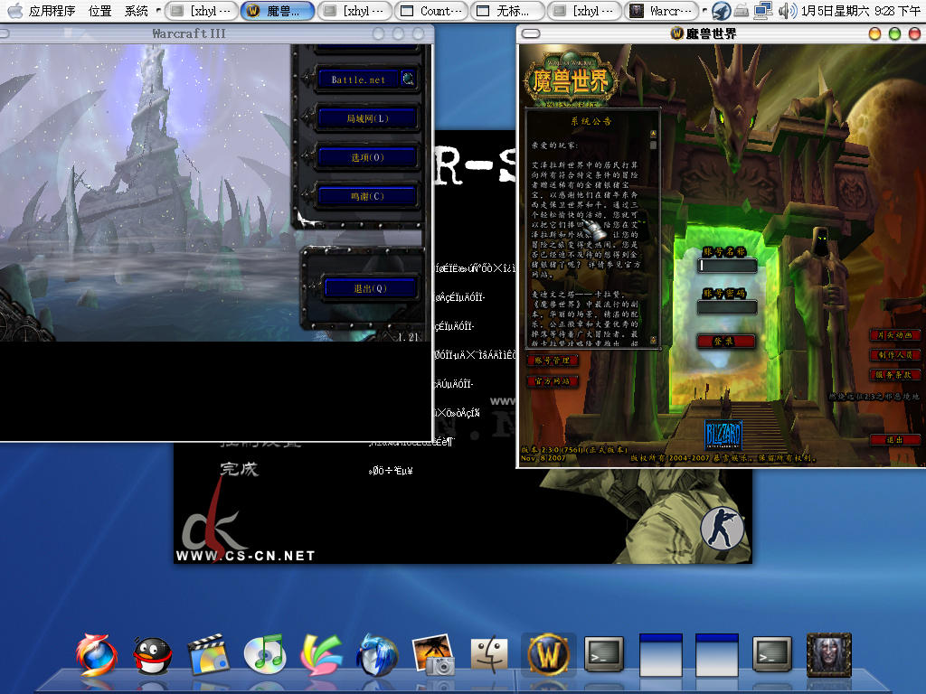Switch to the 魔兽... taskbar window
The width and height of the screenshot is (926, 694).
[277, 11]
